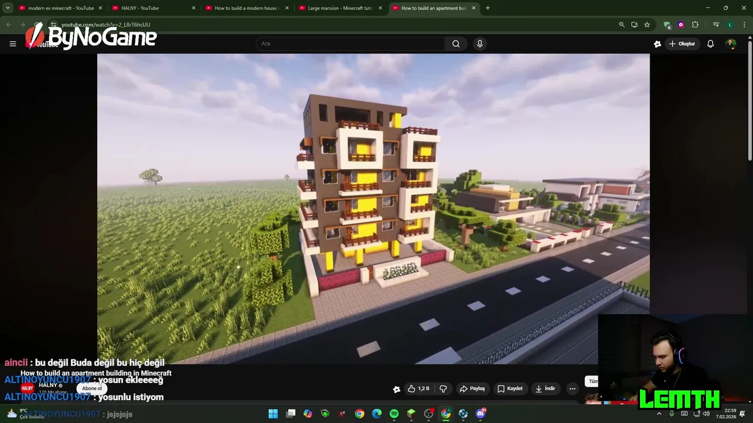Viewport: 753px width, 423px height.
Task: Click the tray microphone icon
Action: pyautogui.click(x=672, y=414)
